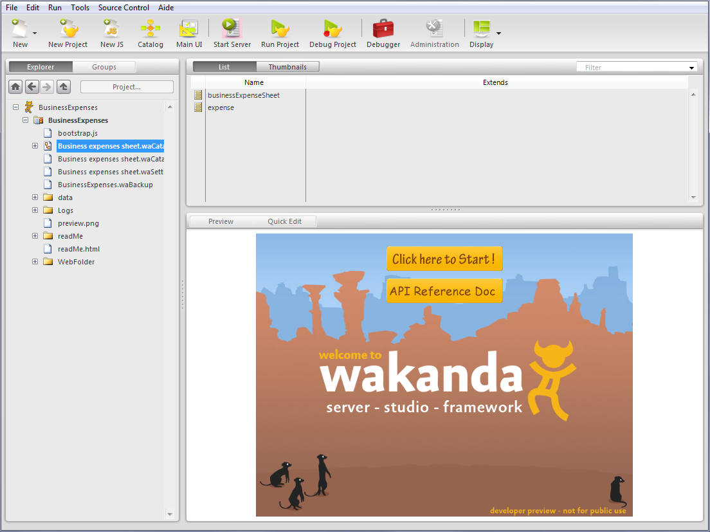Open the Tools menu
The height and width of the screenshot is (532, 710).
(x=80, y=8)
